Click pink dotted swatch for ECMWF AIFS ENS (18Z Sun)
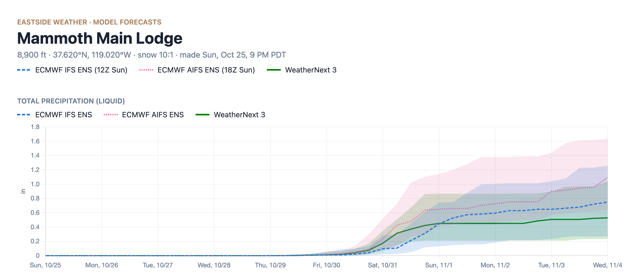This screenshot has height=278, width=641. pyautogui.click(x=146, y=70)
